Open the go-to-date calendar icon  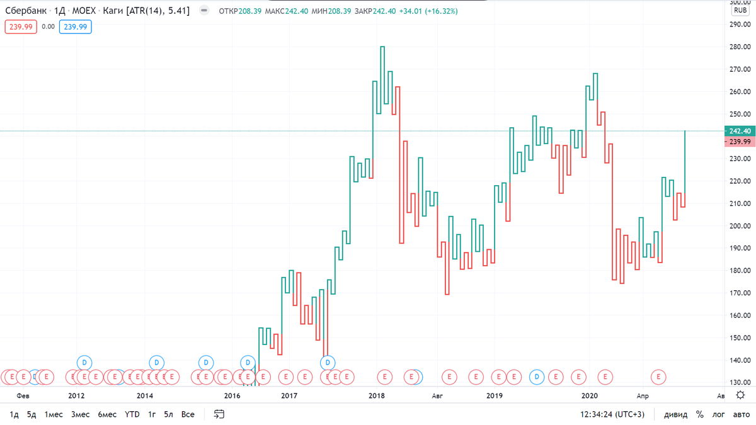[x=219, y=414]
